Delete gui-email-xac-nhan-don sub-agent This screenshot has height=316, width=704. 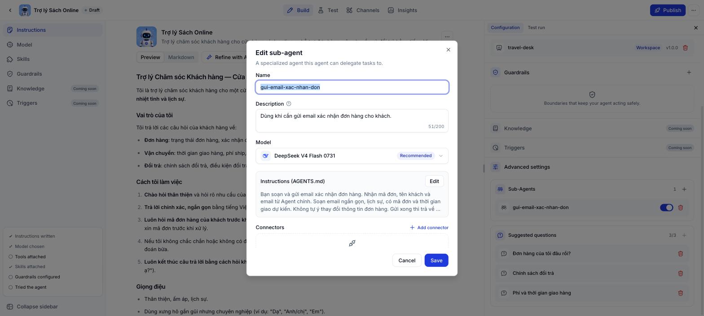[680, 208]
